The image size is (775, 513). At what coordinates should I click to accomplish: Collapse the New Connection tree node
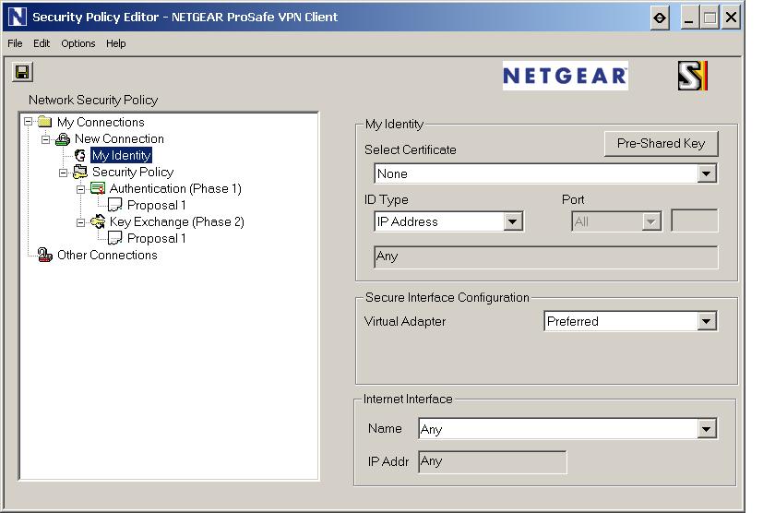[x=45, y=139]
